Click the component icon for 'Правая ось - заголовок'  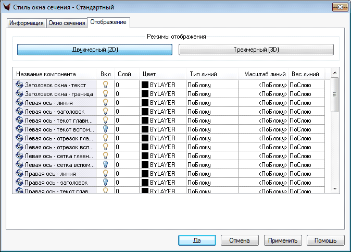click(x=20, y=182)
